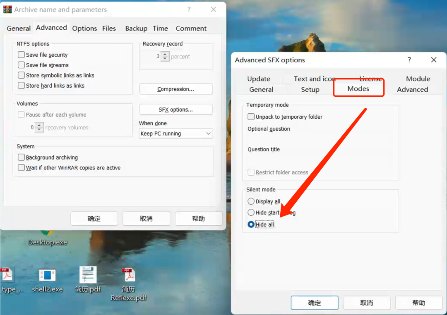Click the WinRAR icon in the Archive dialog title bar

pyautogui.click(x=7, y=10)
